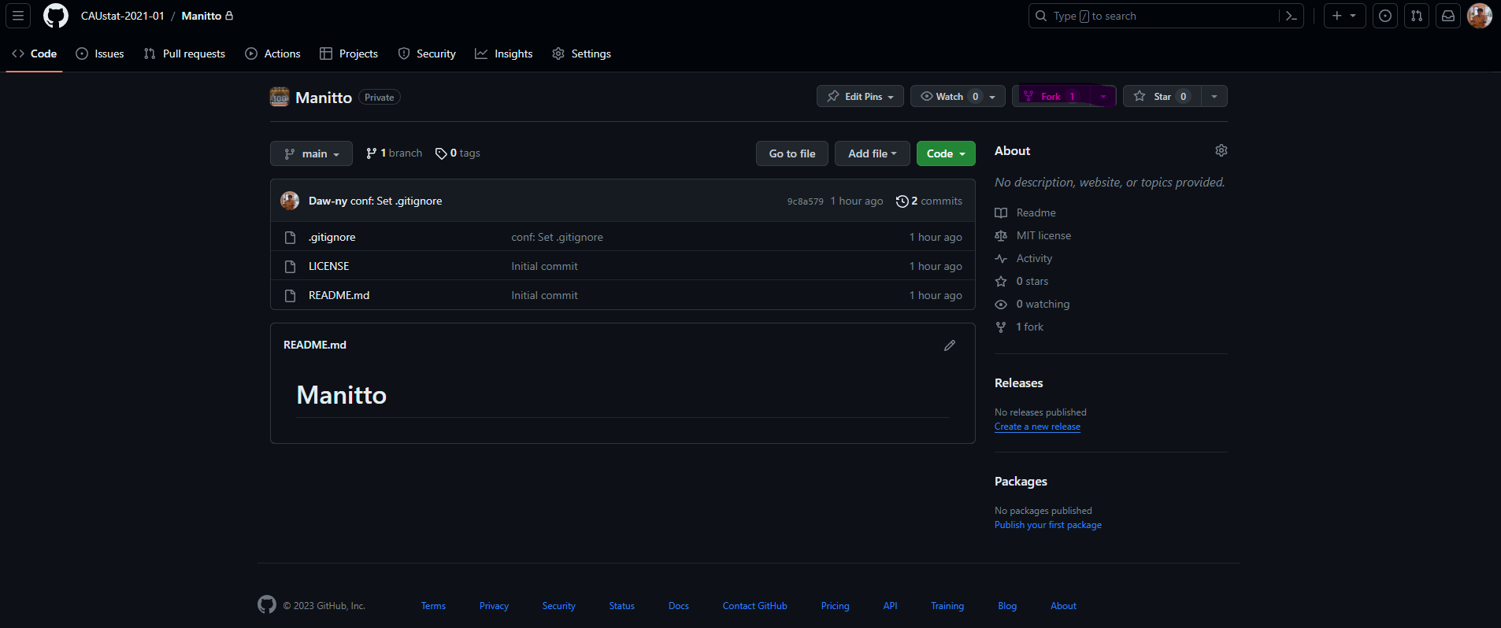The height and width of the screenshot is (628, 1501).
Task: Expand the Star lists dropdown arrow
Action: (x=1214, y=96)
